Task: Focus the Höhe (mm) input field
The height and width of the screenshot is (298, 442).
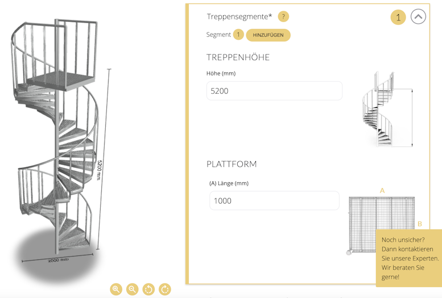Action: (x=274, y=91)
